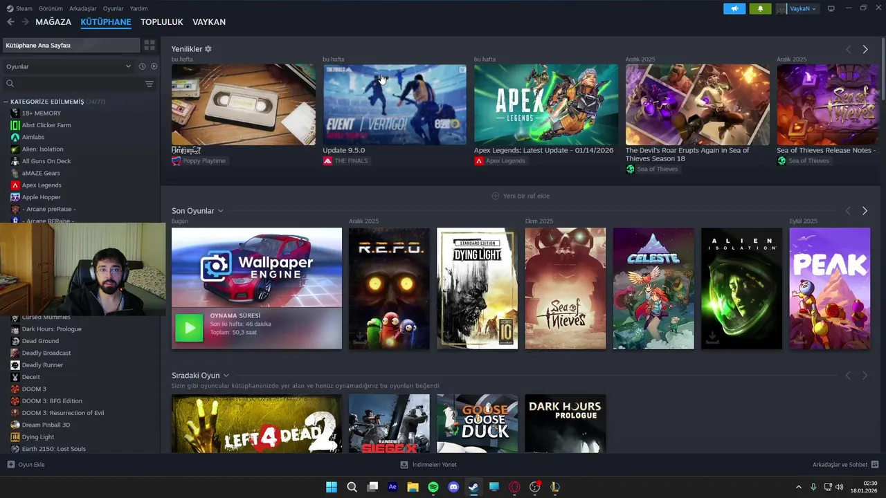The image size is (886, 498).
Task: Show next items in Son Oyunlar shelf
Action: [x=865, y=210]
